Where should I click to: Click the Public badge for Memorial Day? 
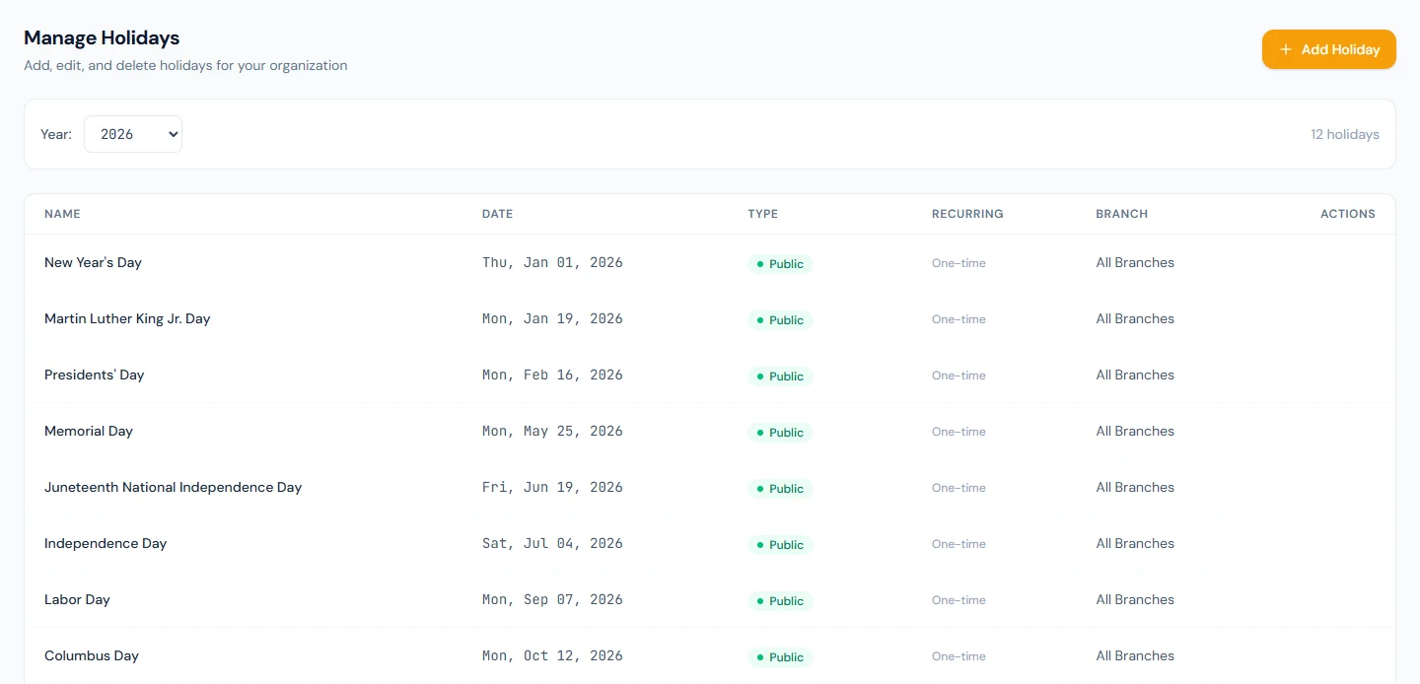[780, 433]
